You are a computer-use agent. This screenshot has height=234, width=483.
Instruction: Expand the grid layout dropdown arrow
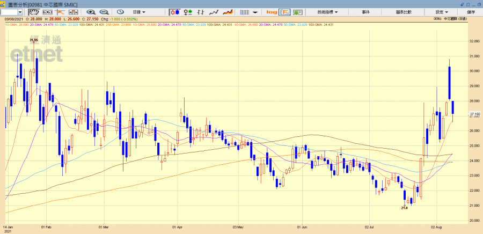(255, 12)
